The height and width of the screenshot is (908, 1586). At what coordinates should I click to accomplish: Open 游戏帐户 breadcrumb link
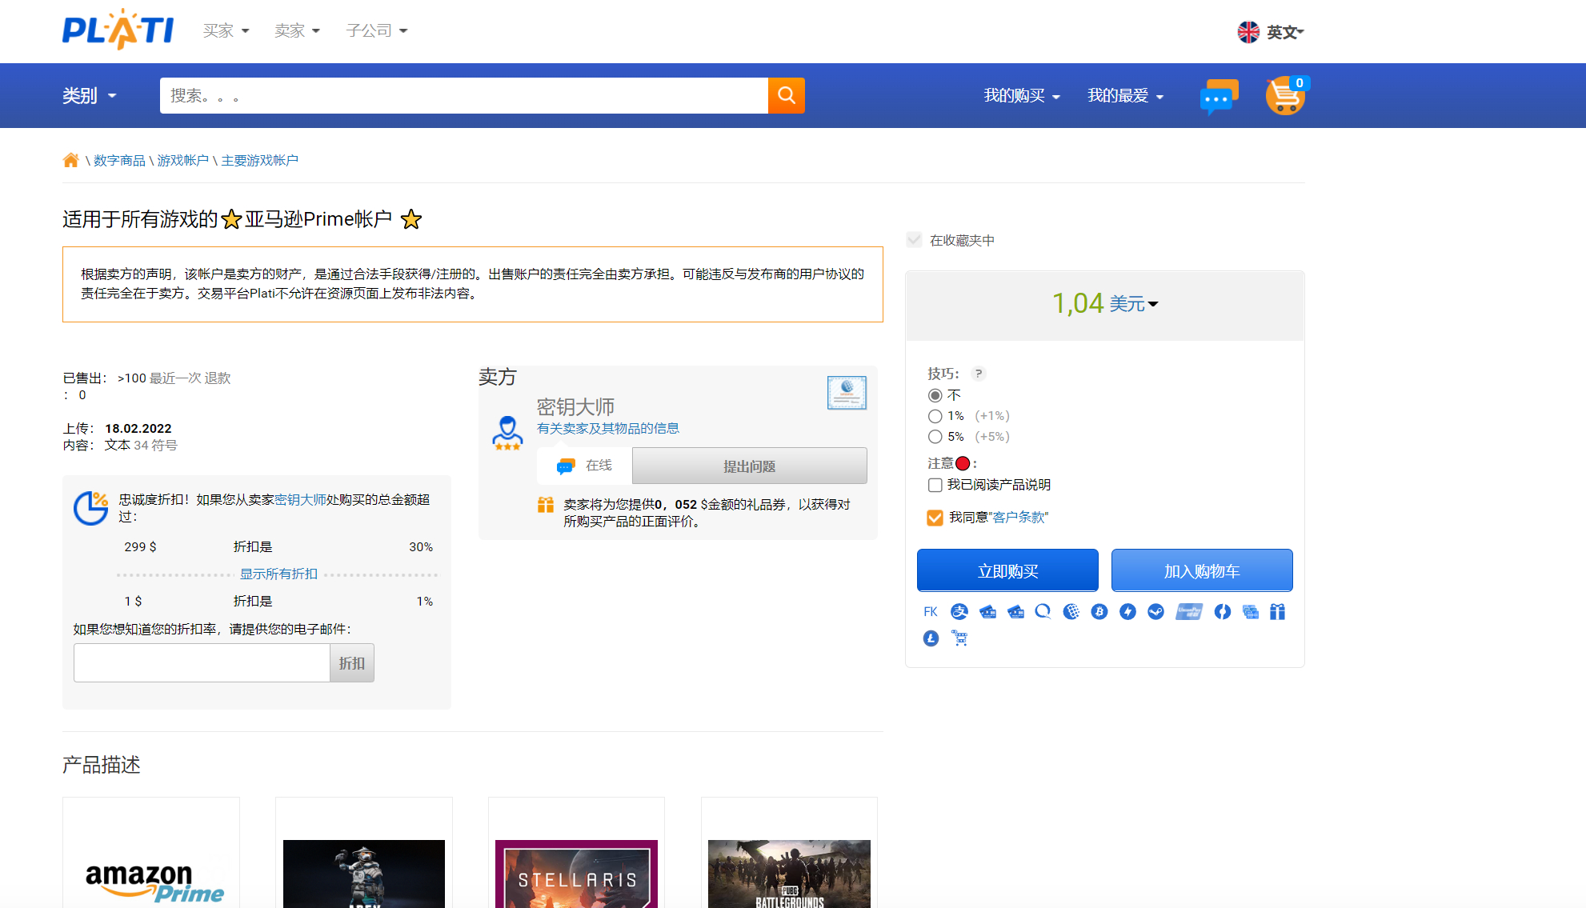182,161
